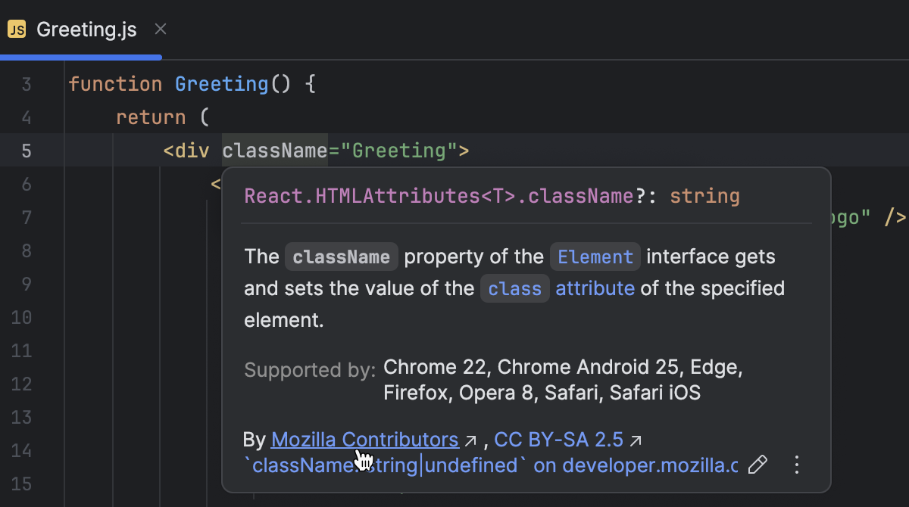Image resolution: width=909 pixels, height=507 pixels.
Task: Click the "return" keyword on line 4
Action: 151,117
